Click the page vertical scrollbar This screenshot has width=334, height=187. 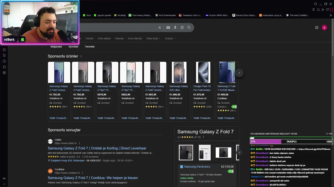(x=333, y=39)
